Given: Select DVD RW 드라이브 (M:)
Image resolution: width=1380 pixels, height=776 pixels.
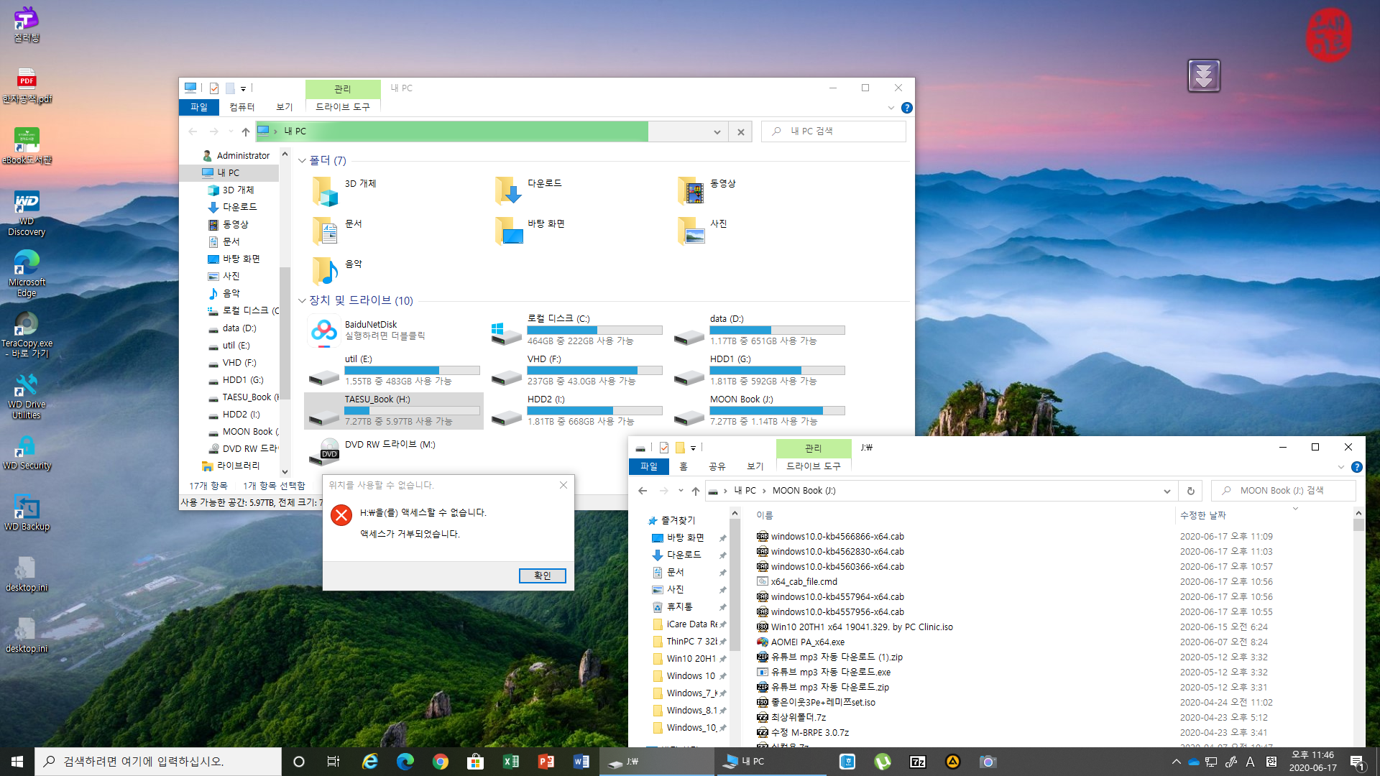Looking at the screenshot, I should 393,451.
